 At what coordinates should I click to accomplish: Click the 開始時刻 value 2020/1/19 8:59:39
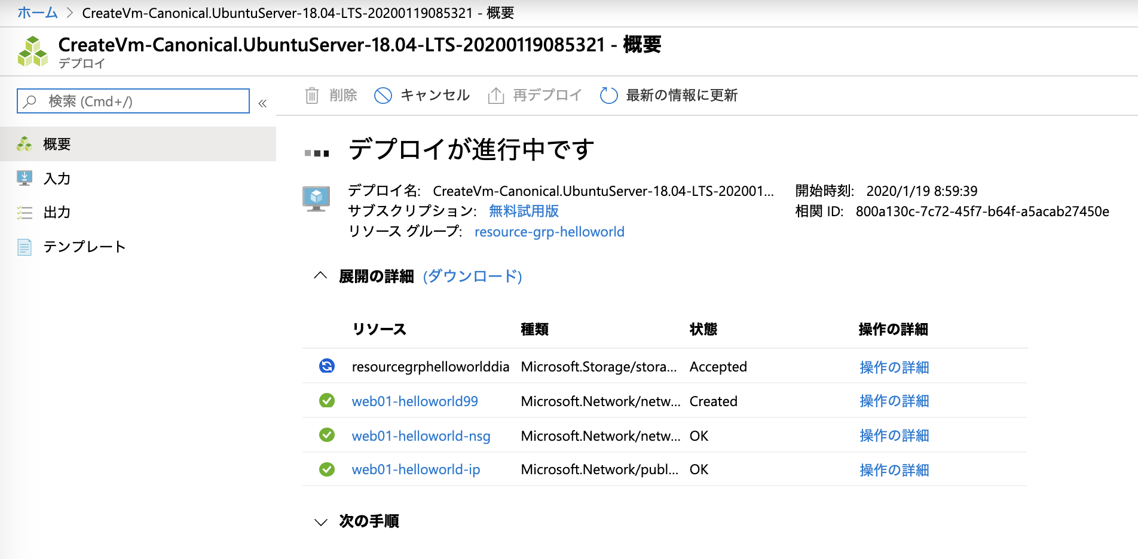(922, 191)
